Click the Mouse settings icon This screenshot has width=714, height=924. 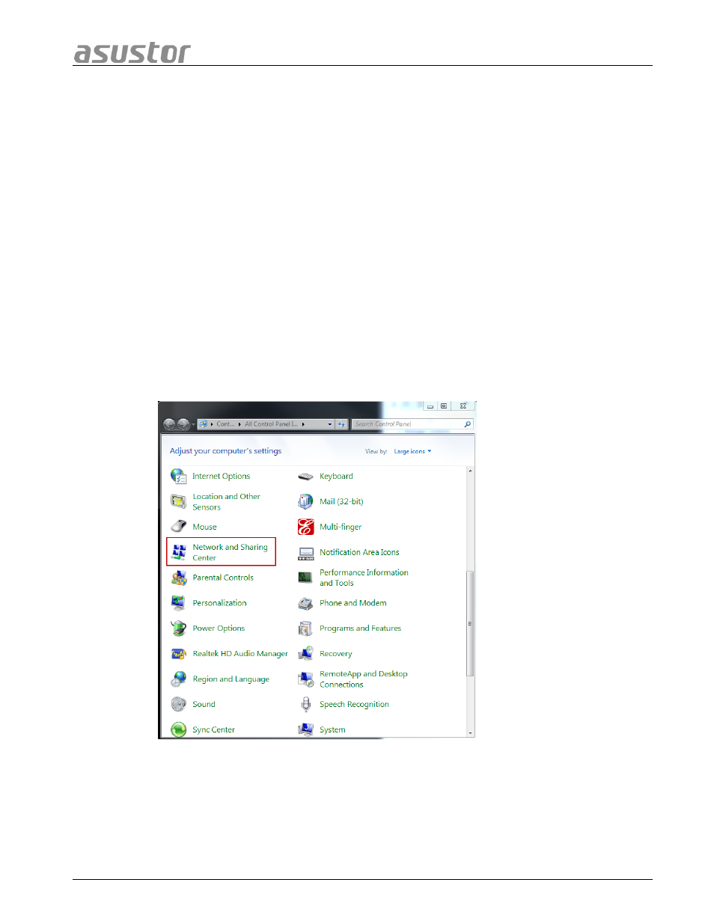178,527
